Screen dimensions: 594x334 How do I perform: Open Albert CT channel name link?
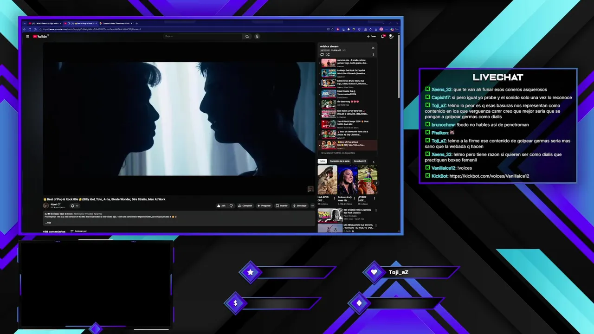pyautogui.click(x=56, y=204)
